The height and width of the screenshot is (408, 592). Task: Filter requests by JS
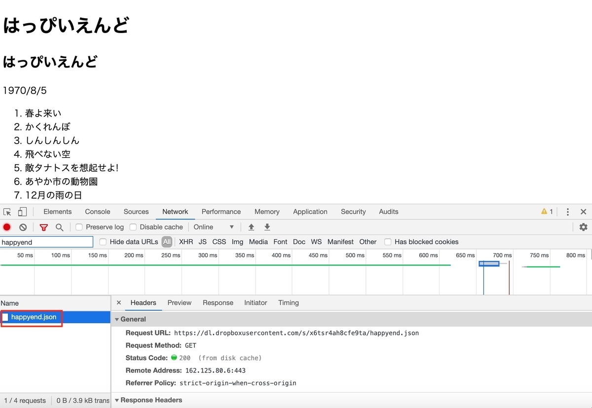point(203,242)
